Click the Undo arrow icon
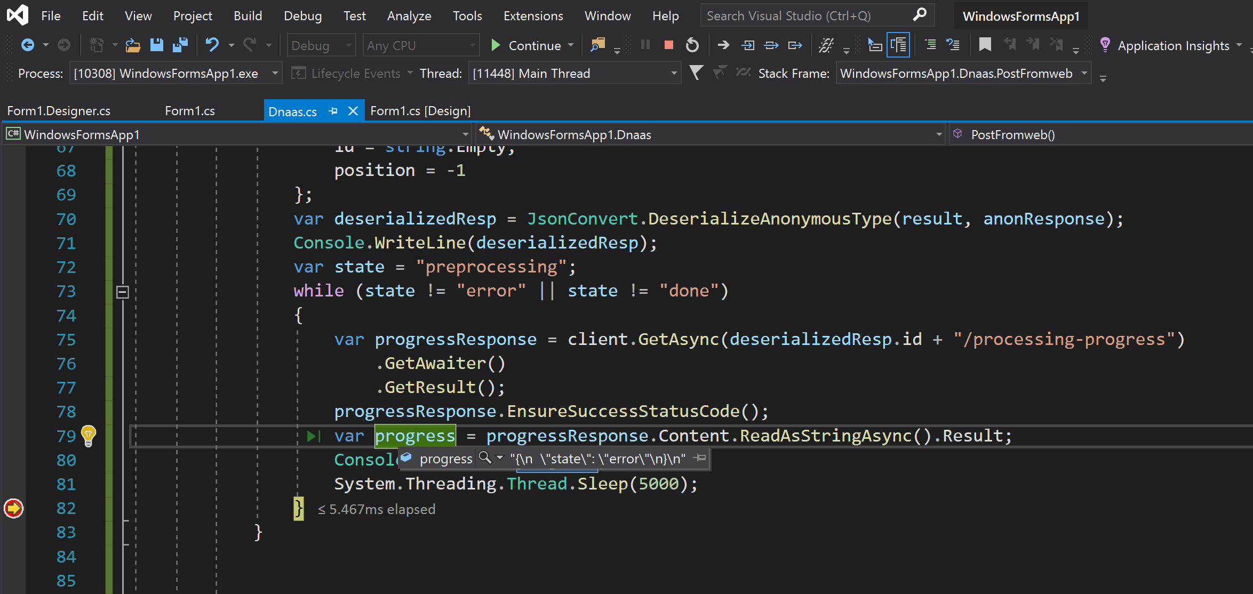The height and width of the screenshot is (594, 1253). (x=212, y=45)
